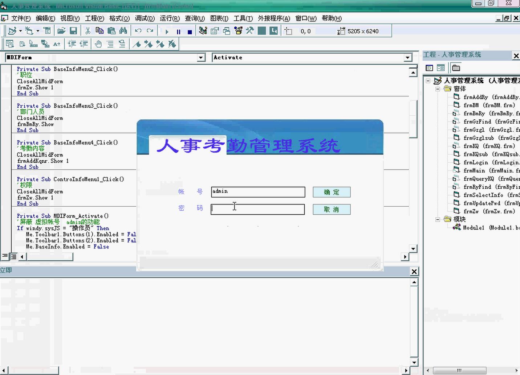Click the Comment Block icon
Screen dimensions: 520x375
click(110, 44)
